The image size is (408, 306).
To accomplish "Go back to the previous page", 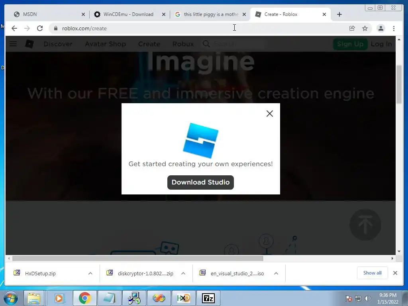I will tap(14, 28).
